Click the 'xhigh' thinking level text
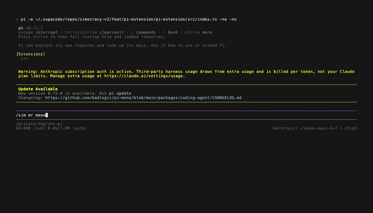 pyautogui.click(x=351, y=128)
